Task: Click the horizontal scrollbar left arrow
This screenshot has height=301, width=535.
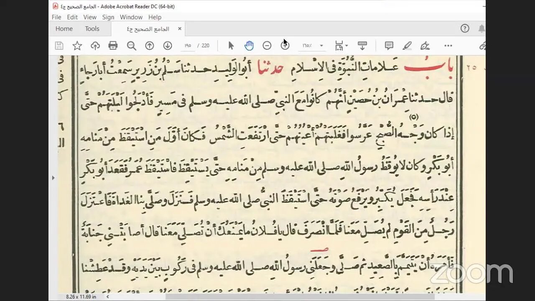Action: coord(107,296)
